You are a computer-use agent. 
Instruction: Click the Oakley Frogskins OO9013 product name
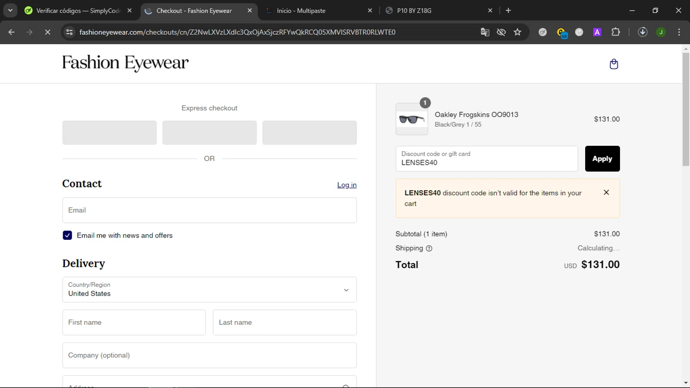(477, 115)
